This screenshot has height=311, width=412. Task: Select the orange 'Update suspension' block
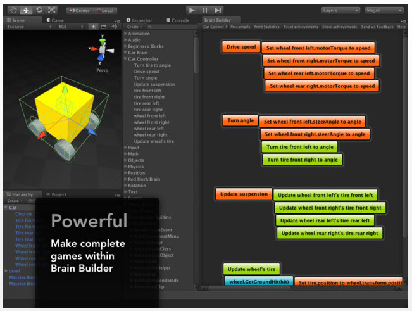244,194
